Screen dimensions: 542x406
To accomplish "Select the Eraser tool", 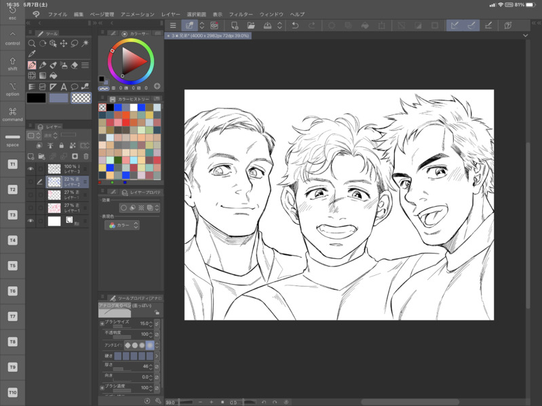I will 75,65.
